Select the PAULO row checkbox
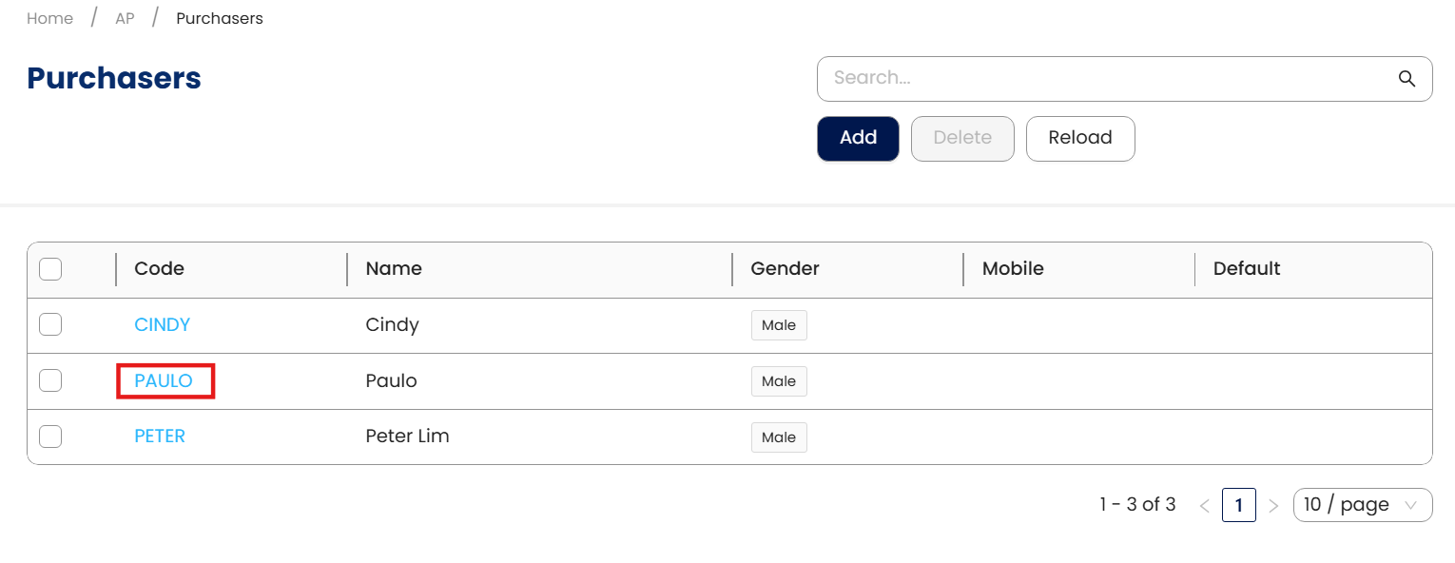Viewport: 1455px width, 563px height. (x=50, y=381)
